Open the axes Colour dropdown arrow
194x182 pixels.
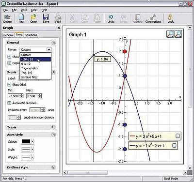coord(32,142)
